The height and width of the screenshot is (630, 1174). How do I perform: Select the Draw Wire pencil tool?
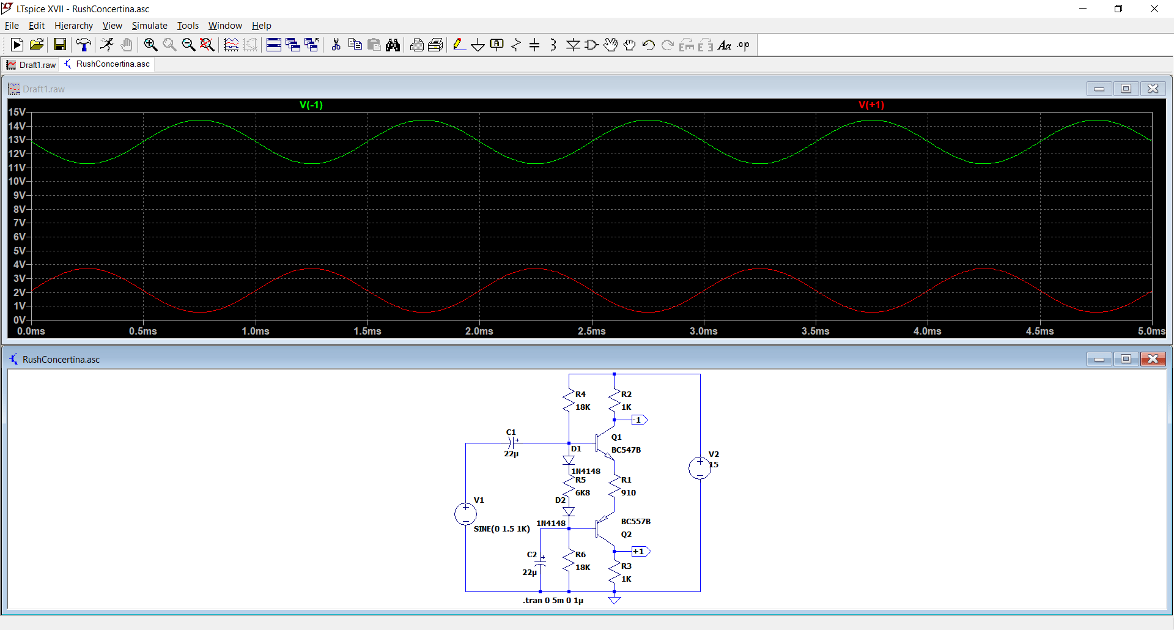[459, 45]
